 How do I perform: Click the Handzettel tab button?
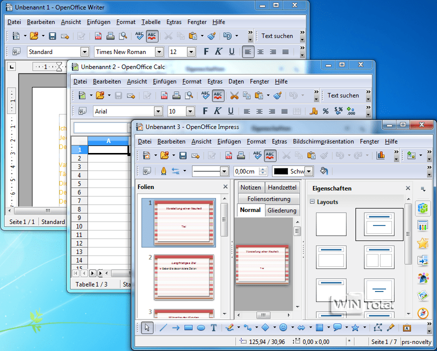coord(282,187)
